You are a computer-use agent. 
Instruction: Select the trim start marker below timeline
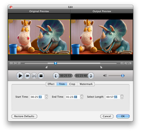pos(46,67)
